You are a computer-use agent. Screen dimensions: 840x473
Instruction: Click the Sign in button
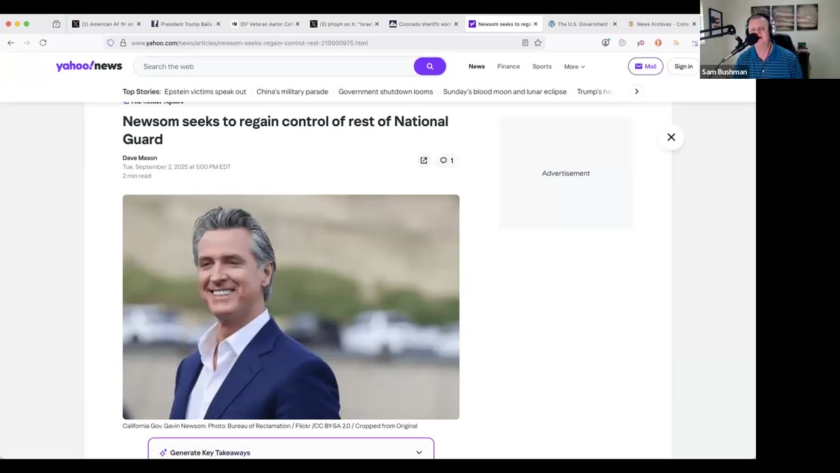683,66
